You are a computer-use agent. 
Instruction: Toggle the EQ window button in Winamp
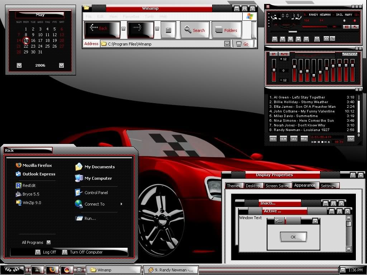(347, 27)
